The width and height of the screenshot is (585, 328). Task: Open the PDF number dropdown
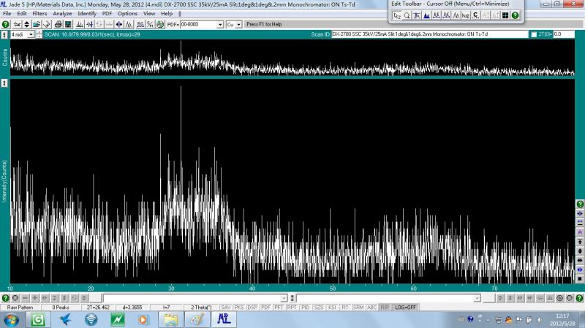pyautogui.click(x=220, y=24)
